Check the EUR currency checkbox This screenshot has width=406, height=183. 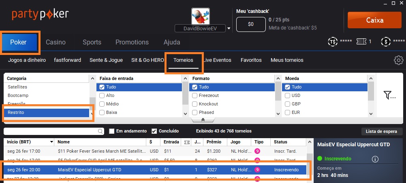pyautogui.click(x=287, y=113)
